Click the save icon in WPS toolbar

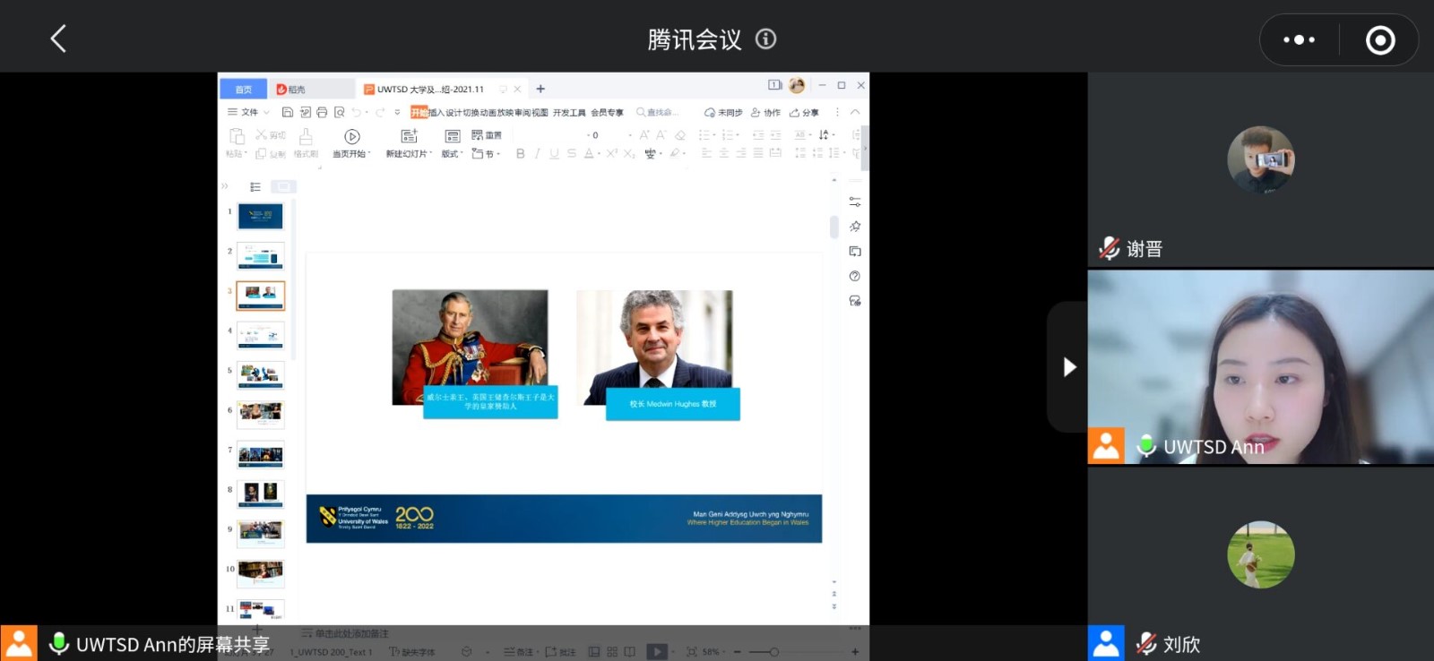click(288, 112)
